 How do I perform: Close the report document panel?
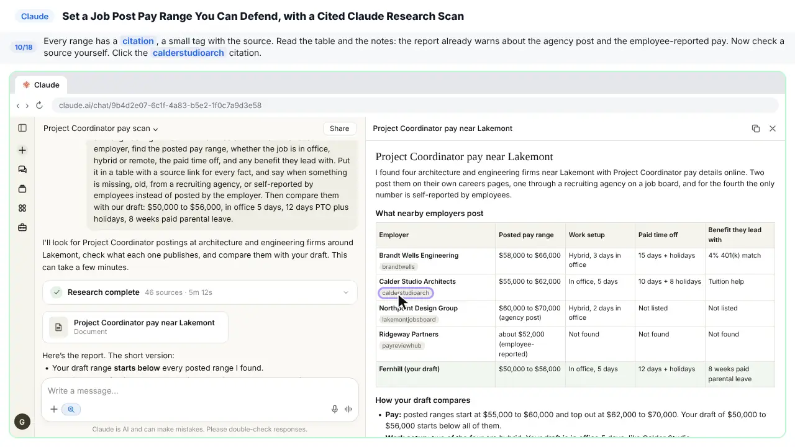(x=773, y=129)
